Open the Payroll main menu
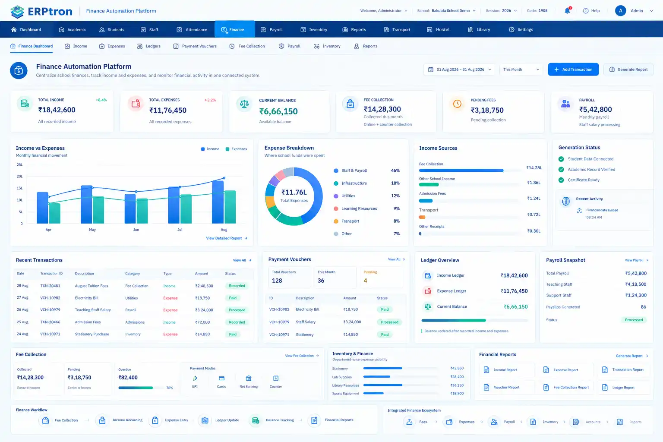This screenshot has height=442, width=663. click(272, 30)
